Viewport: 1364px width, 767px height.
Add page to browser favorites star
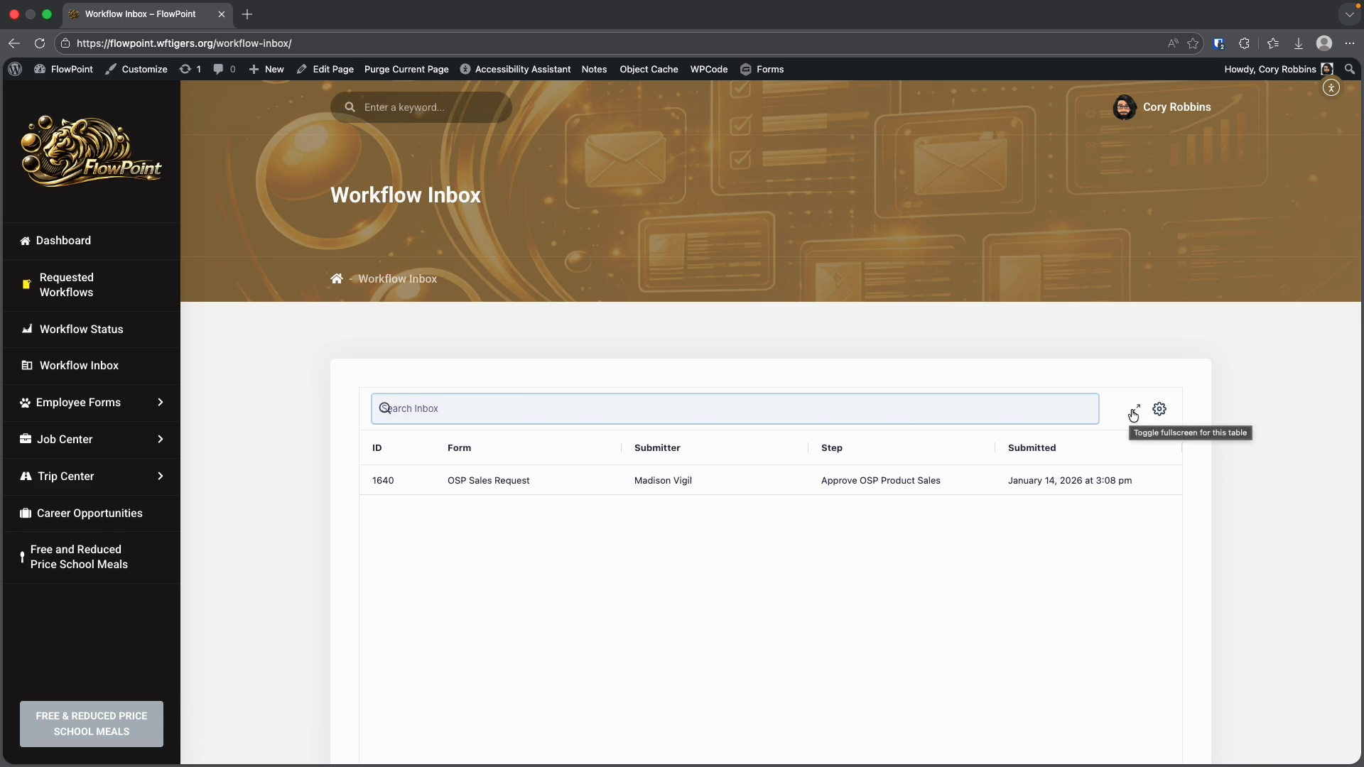click(1193, 43)
